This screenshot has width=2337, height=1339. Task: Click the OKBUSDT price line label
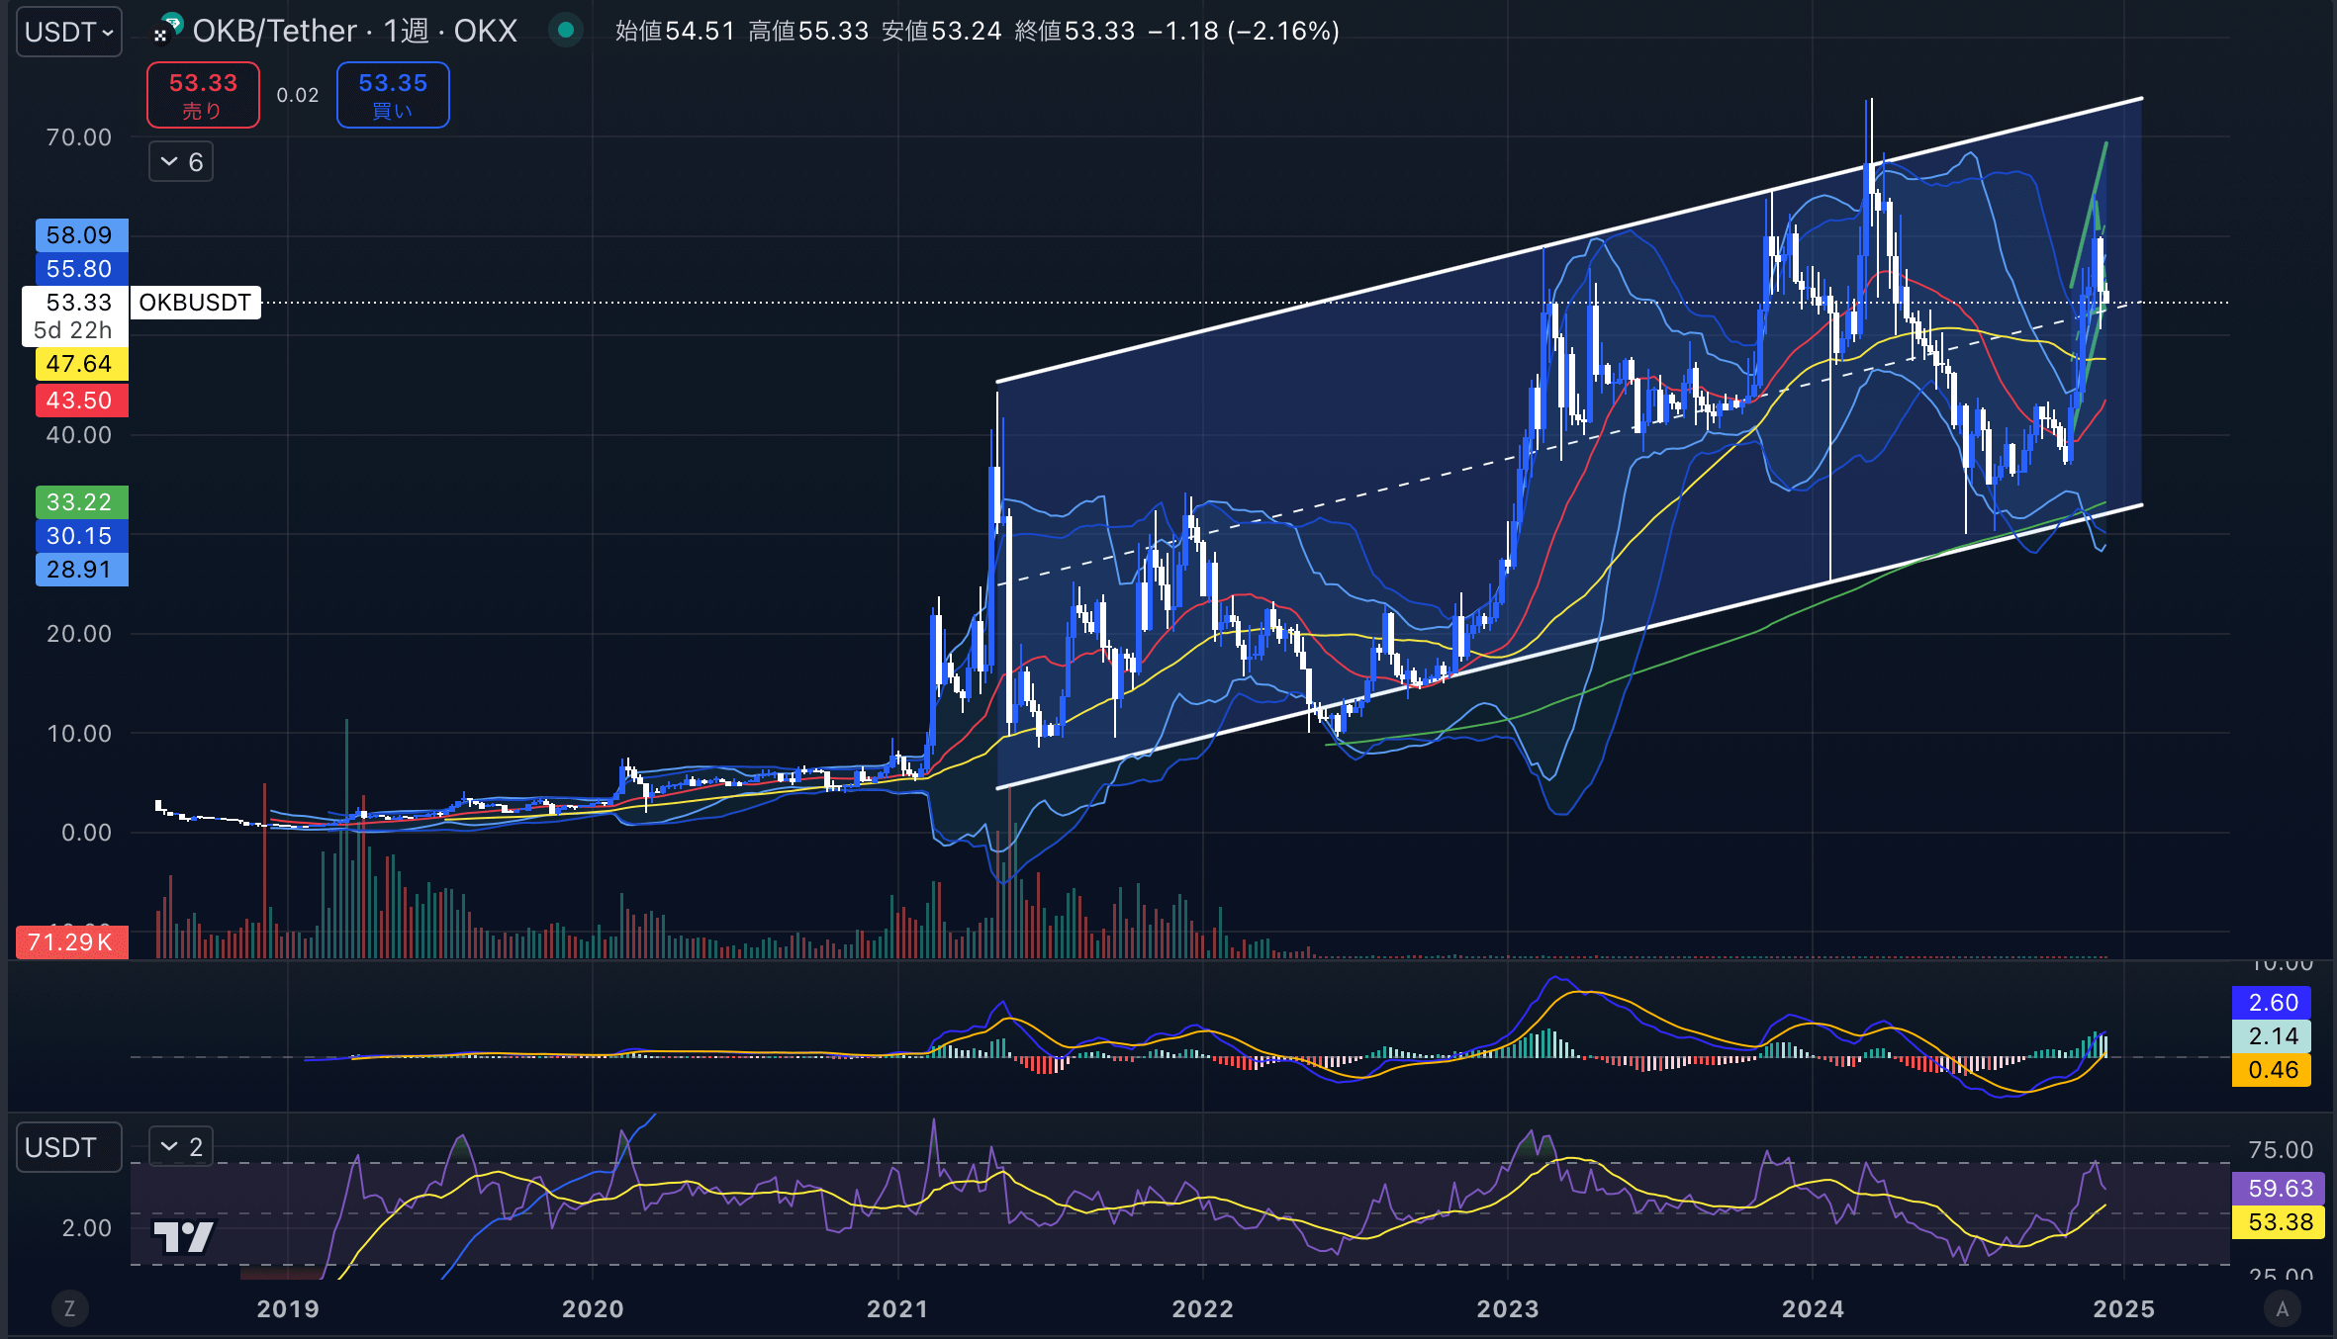[x=195, y=303]
